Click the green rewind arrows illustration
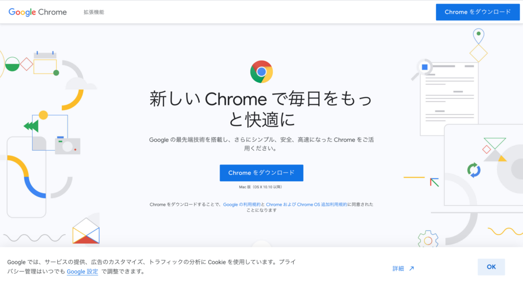The height and width of the screenshot is (287, 523). (x=31, y=126)
